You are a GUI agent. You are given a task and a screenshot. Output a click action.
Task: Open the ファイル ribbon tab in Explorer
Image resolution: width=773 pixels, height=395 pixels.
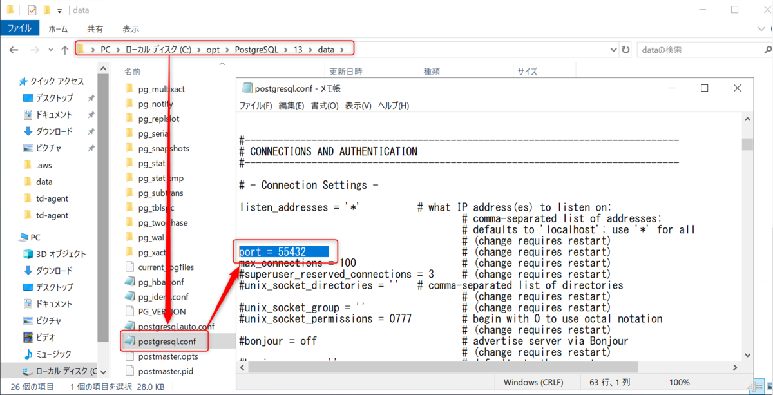click(20, 28)
